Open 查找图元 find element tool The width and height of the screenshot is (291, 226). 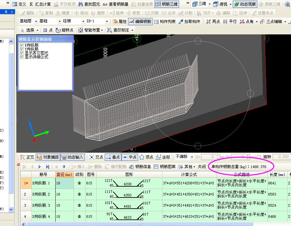pyautogui.click(x=89, y=4)
